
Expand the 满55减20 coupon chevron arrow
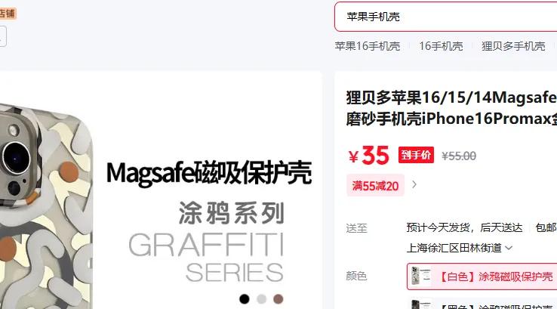pyautogui.click(x=414, y=184)
